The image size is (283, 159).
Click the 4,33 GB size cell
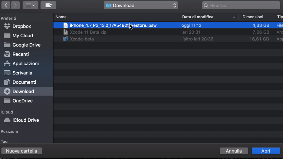tap(261, 25)
